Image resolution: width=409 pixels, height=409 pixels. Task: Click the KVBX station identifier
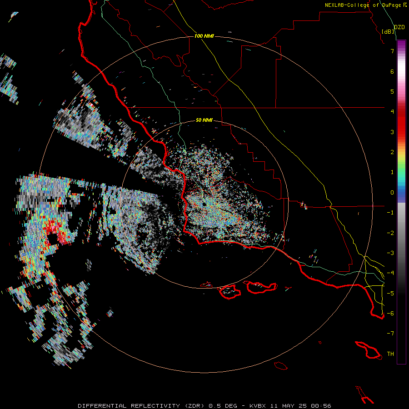tap(258, 406)
